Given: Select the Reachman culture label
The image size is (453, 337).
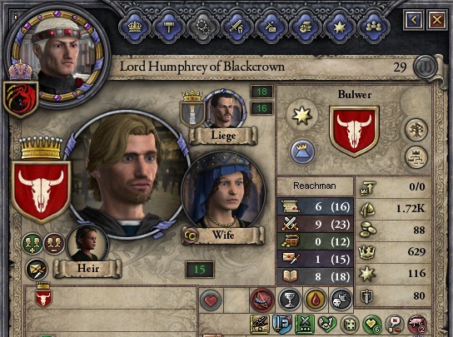Looking at the screenshot, I should tap(315, 186).
